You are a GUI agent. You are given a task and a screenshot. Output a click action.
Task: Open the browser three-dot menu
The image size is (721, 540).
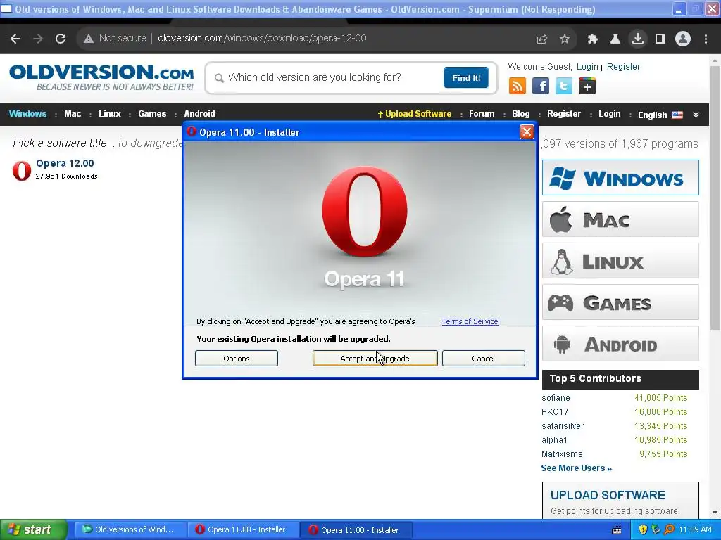coord(706,39)
